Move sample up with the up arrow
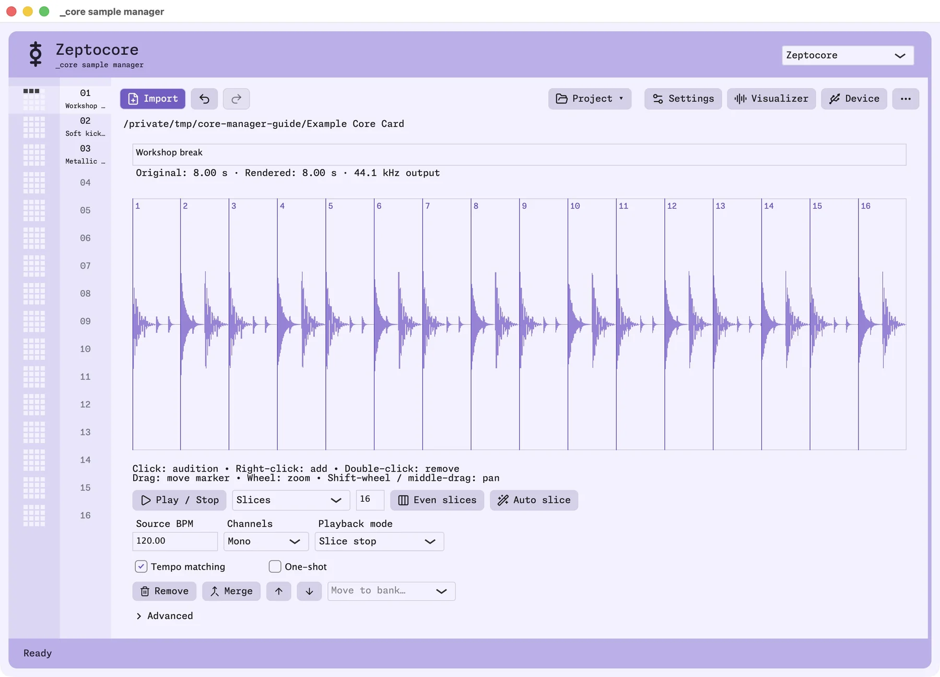The width and height of the screenshot is (940, 677). 279,591
